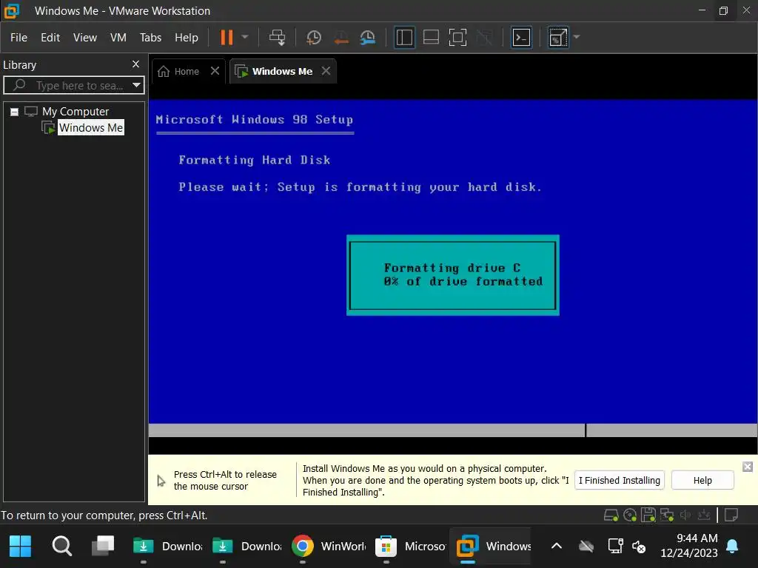Expand the hidden system tray icons

[x=557, y=547]
